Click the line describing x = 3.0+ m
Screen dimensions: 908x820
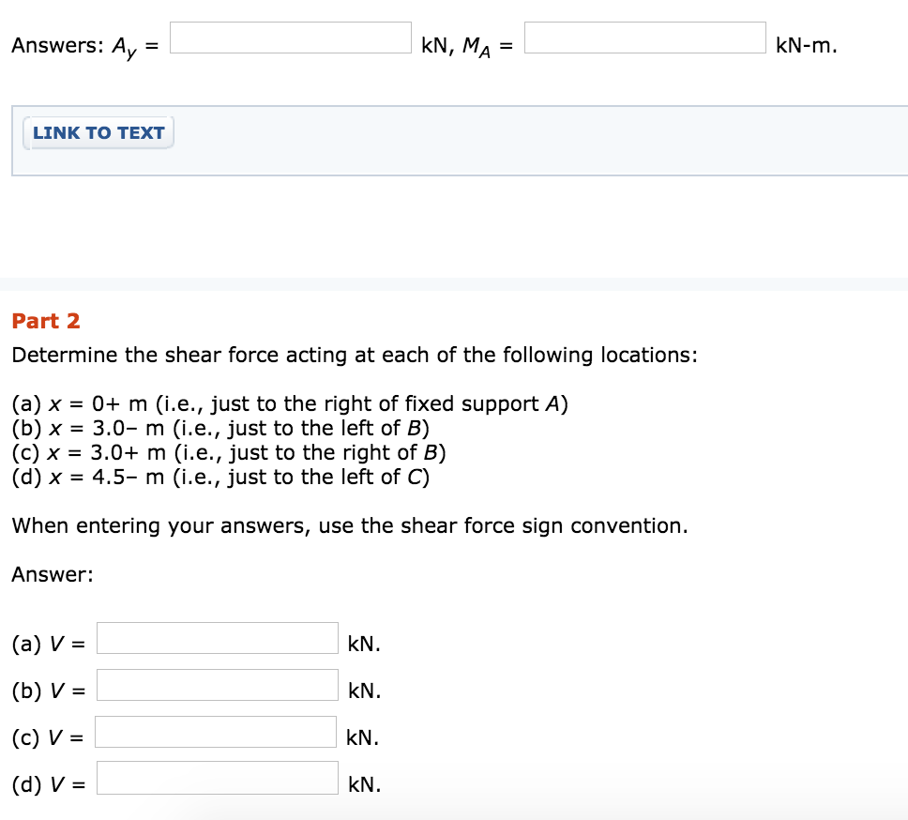220,452
